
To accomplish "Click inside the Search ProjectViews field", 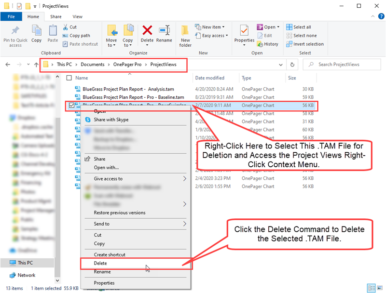I will point(342,64).
